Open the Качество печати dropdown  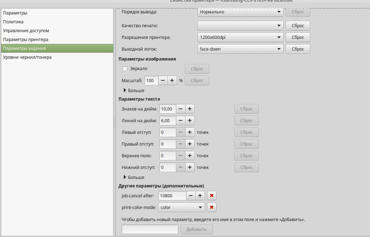(240, 26)
